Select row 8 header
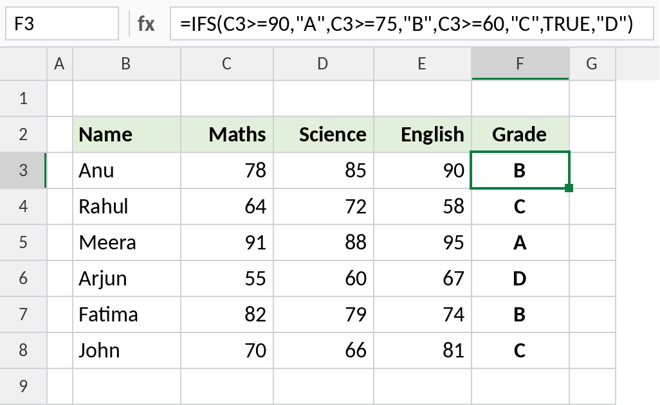 (x=23, y=350)
